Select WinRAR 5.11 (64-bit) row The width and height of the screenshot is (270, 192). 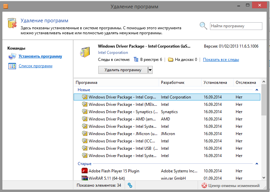167,178
